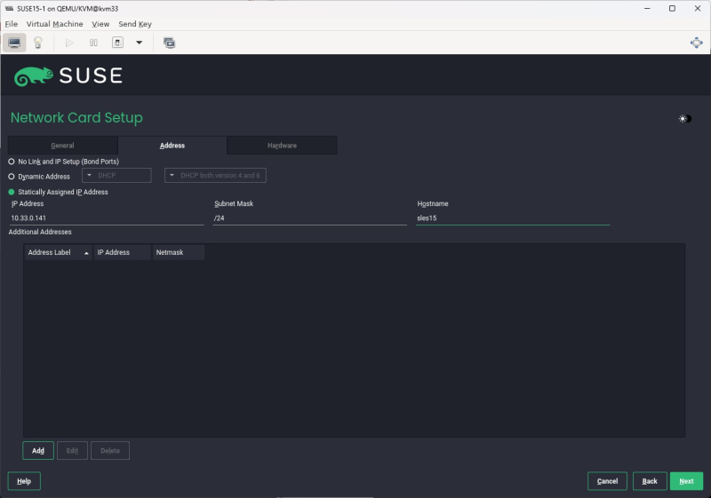Viewport: 711px width, 498px height.
Task: Click the Next button
Action: [686, 481]
